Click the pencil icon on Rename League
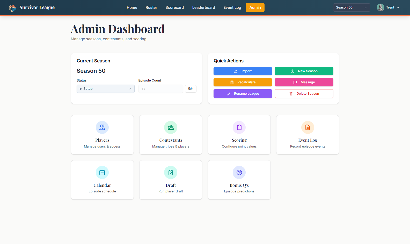The height and width of the screenshot is (244, 410). (x=229, y=94)
